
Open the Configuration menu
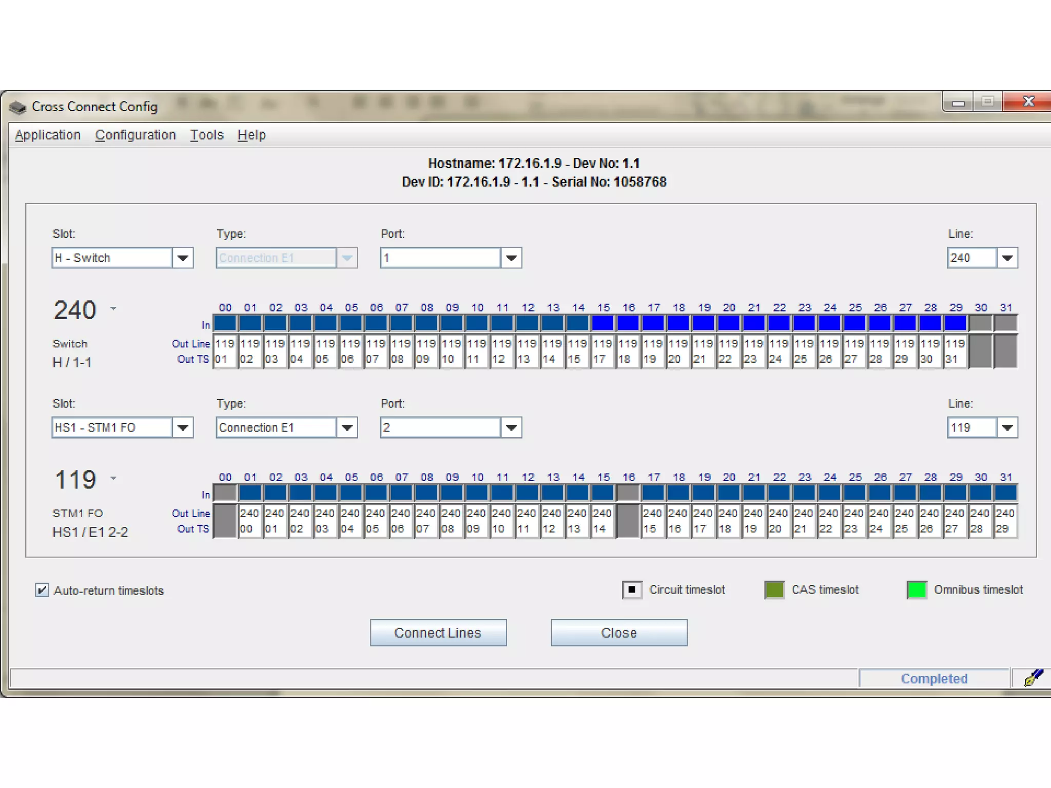click(135, 135)
